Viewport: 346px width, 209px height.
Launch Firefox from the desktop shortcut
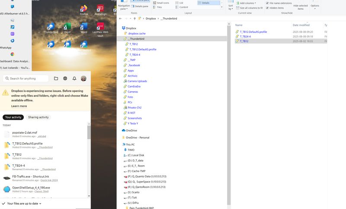click(84, 10)
